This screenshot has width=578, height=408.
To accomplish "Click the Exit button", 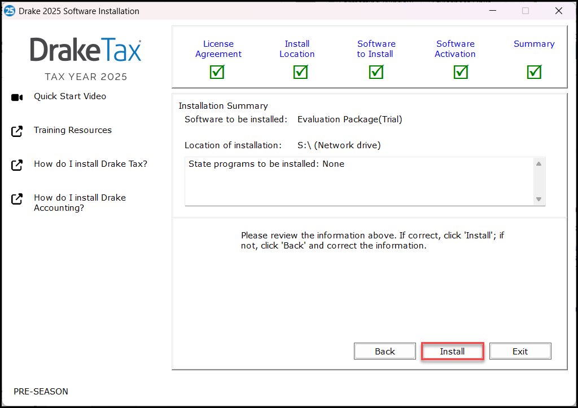I will coord(520,351).
